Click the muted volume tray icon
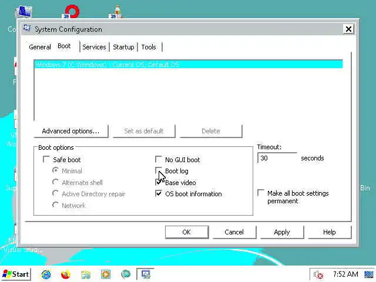This screenshot has width=376, height=282. click(x=318, y=274)
